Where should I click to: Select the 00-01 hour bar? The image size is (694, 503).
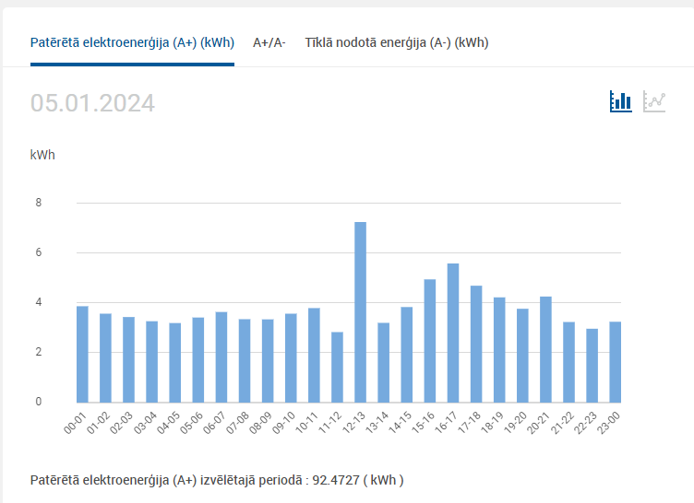point(82,354)
